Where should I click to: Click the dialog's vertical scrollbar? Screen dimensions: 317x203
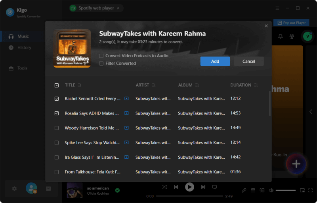[270, 103]
